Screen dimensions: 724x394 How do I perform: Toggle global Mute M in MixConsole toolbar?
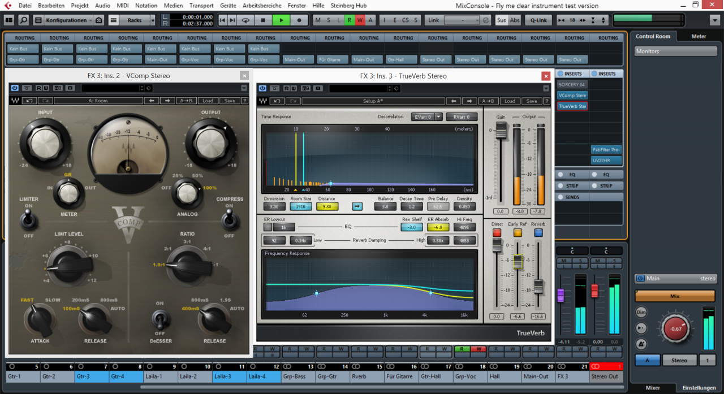317,20
